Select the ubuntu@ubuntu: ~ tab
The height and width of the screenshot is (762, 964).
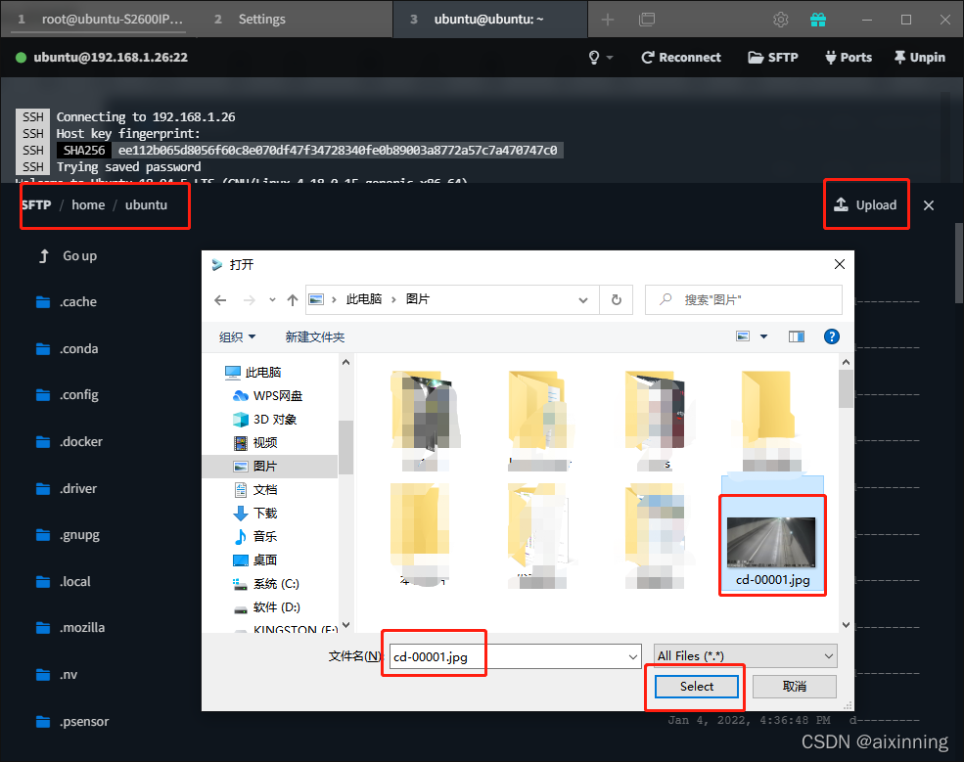coord(488,19)
